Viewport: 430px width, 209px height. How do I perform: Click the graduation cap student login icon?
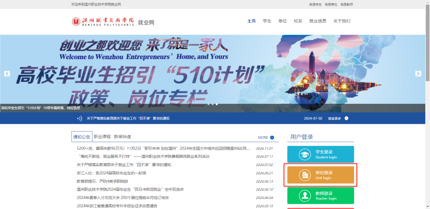(305, 154)
